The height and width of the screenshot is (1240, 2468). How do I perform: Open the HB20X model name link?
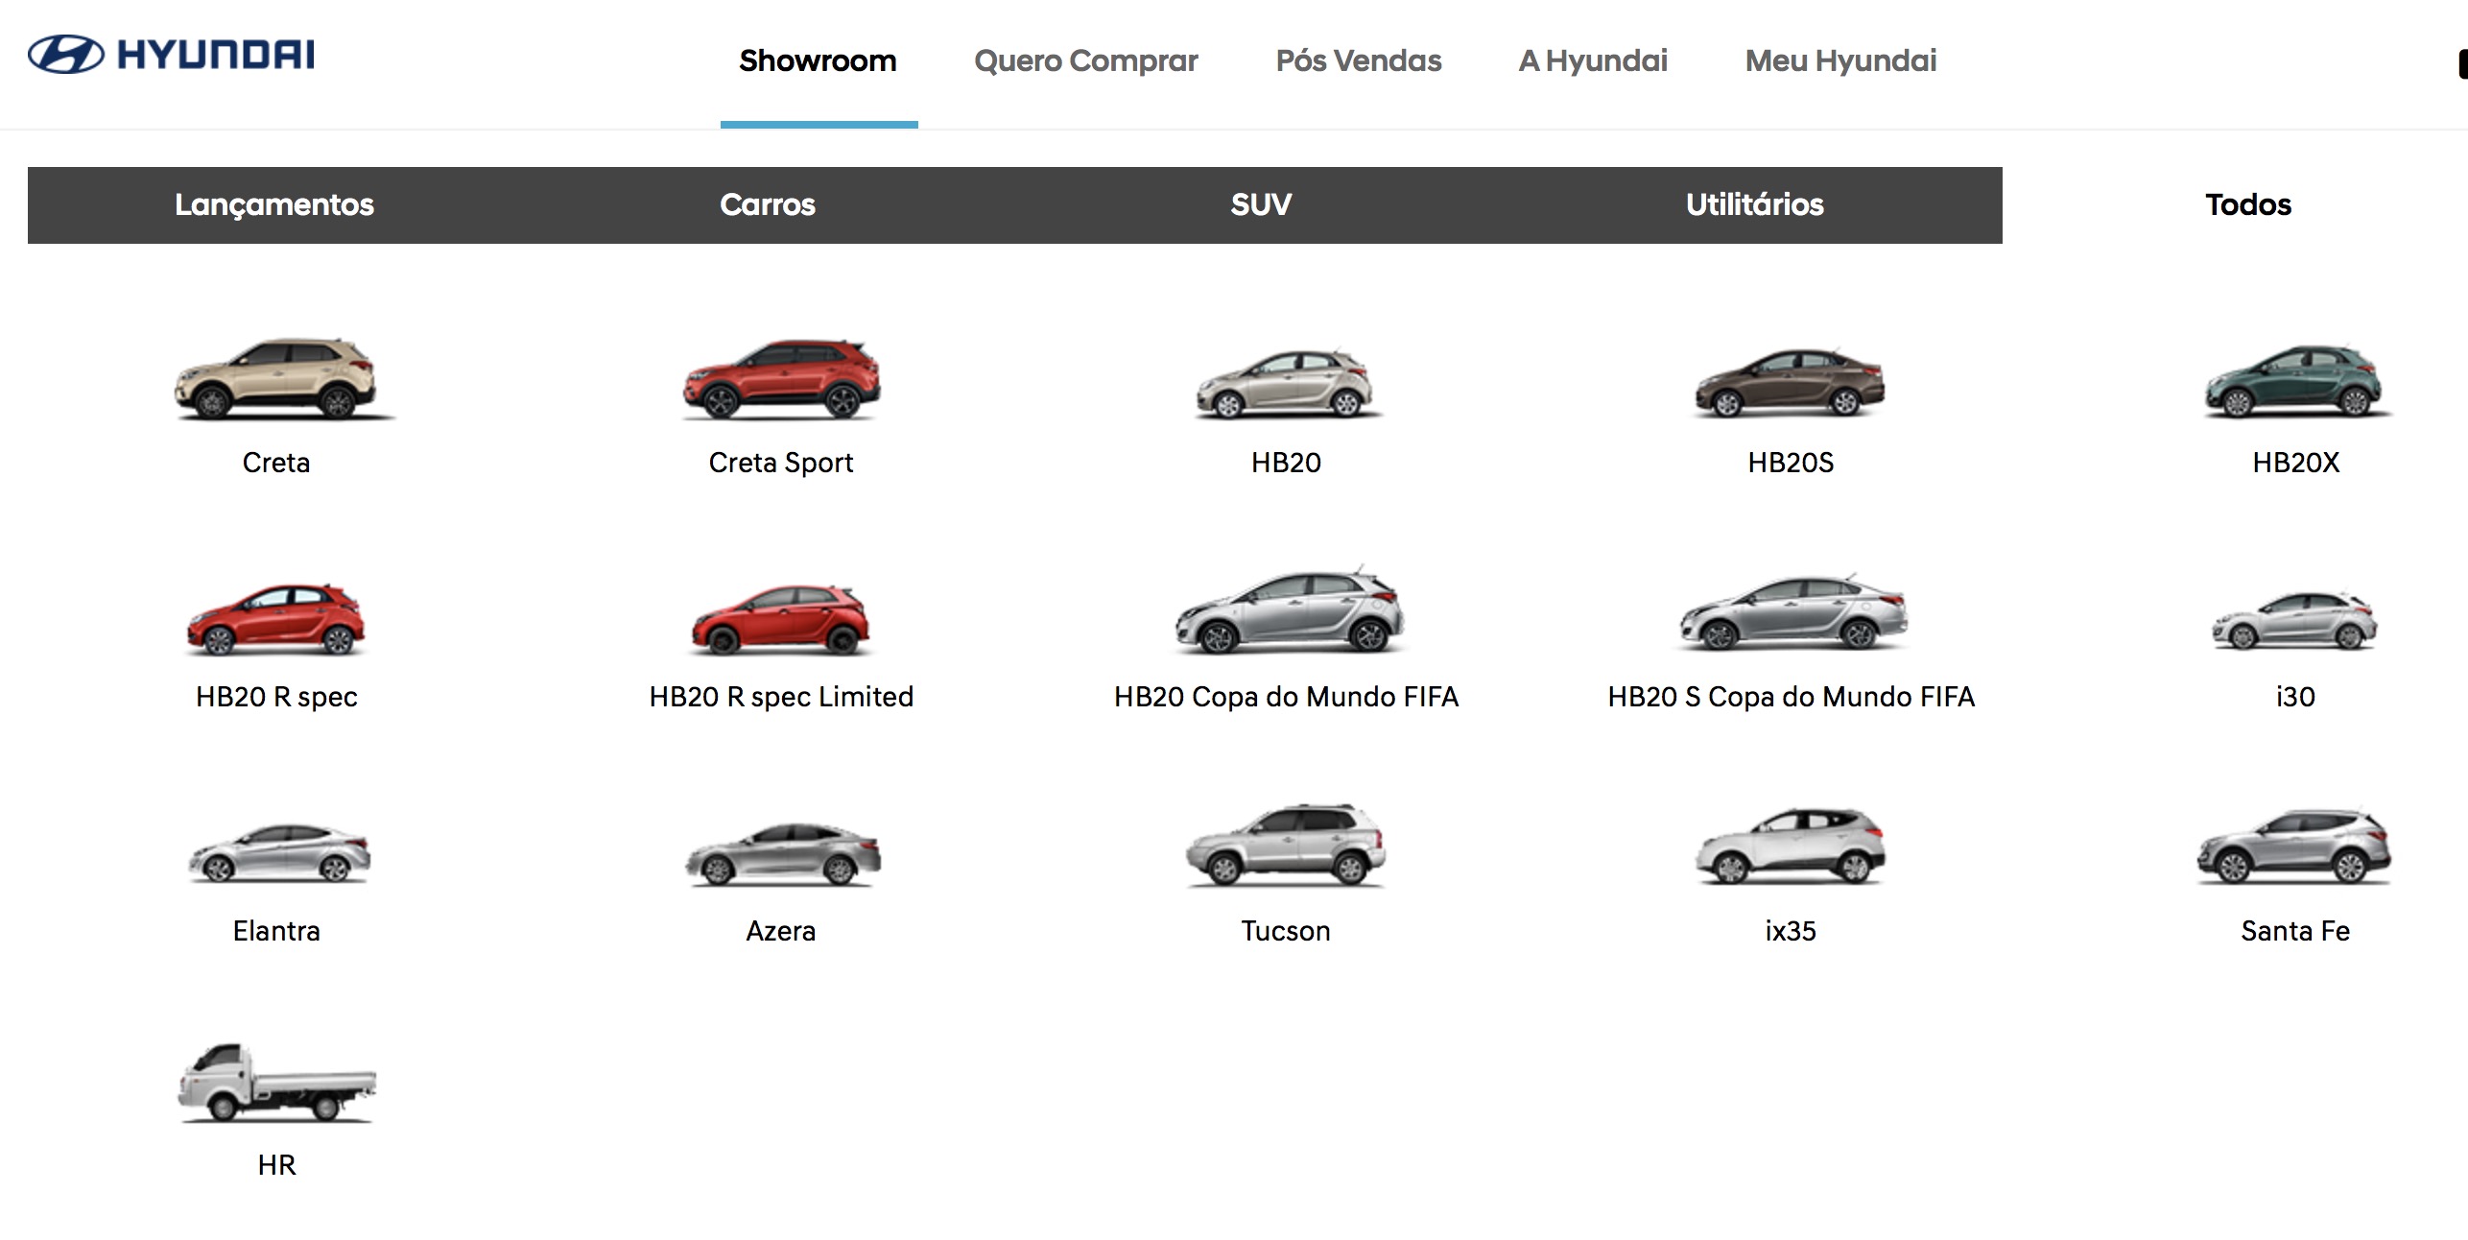(2295, 463)
